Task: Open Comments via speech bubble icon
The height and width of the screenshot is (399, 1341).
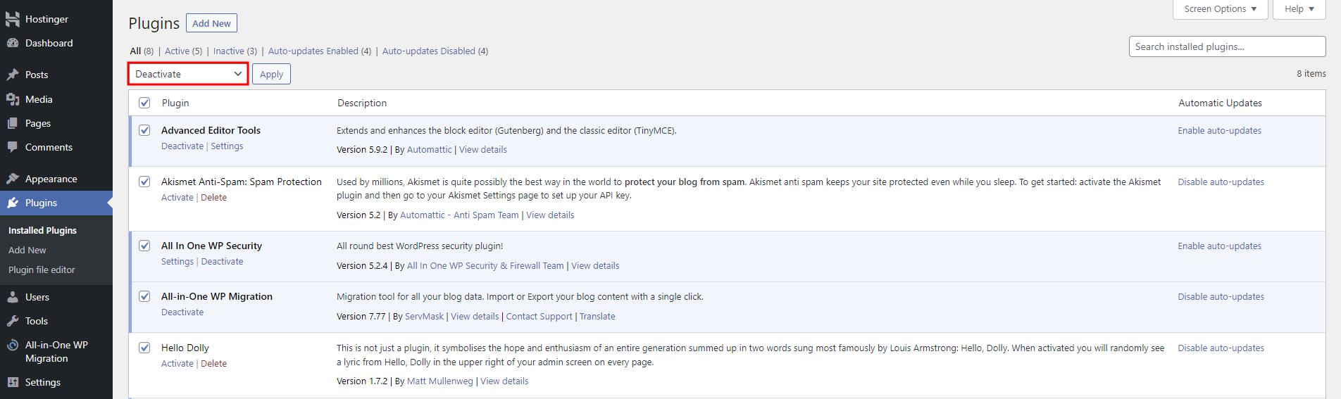Action: point(13,147)
